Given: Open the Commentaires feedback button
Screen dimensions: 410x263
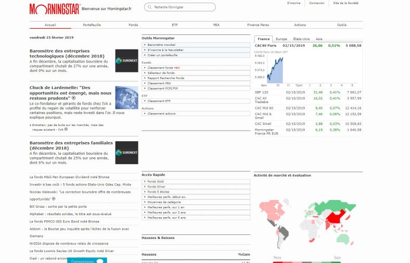Looking at the screenshot, I should click(87, 260).
